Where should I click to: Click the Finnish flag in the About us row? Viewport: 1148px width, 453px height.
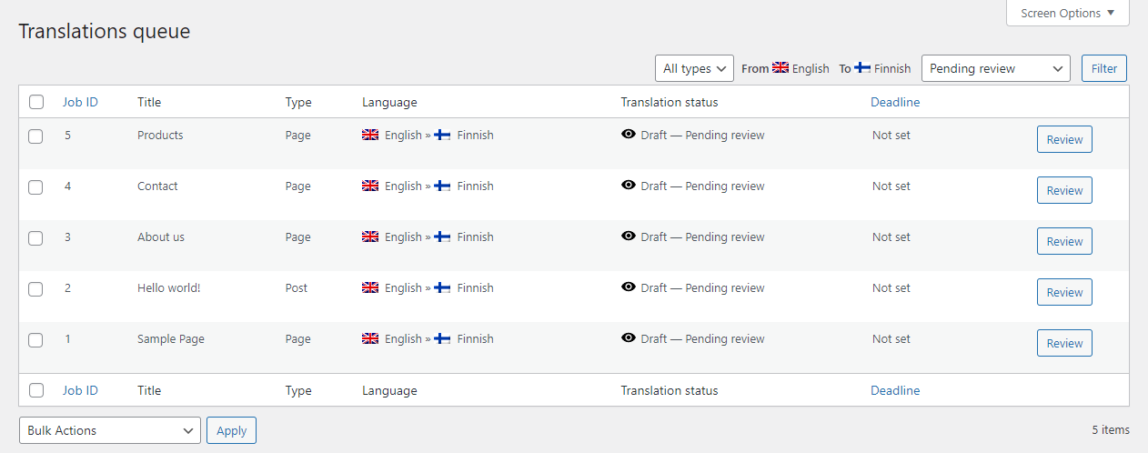[x=443, y=237]
